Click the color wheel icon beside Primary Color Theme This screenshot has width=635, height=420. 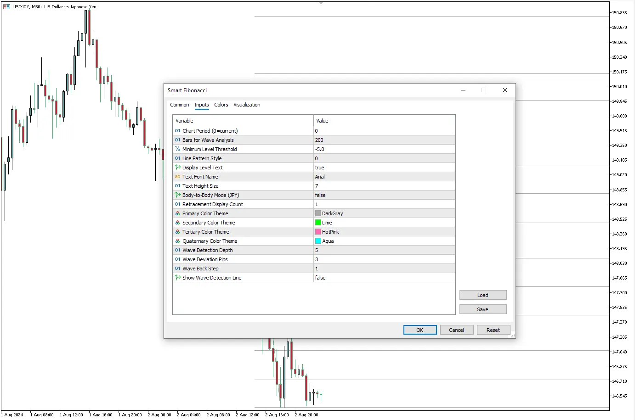tap(177, 213)
